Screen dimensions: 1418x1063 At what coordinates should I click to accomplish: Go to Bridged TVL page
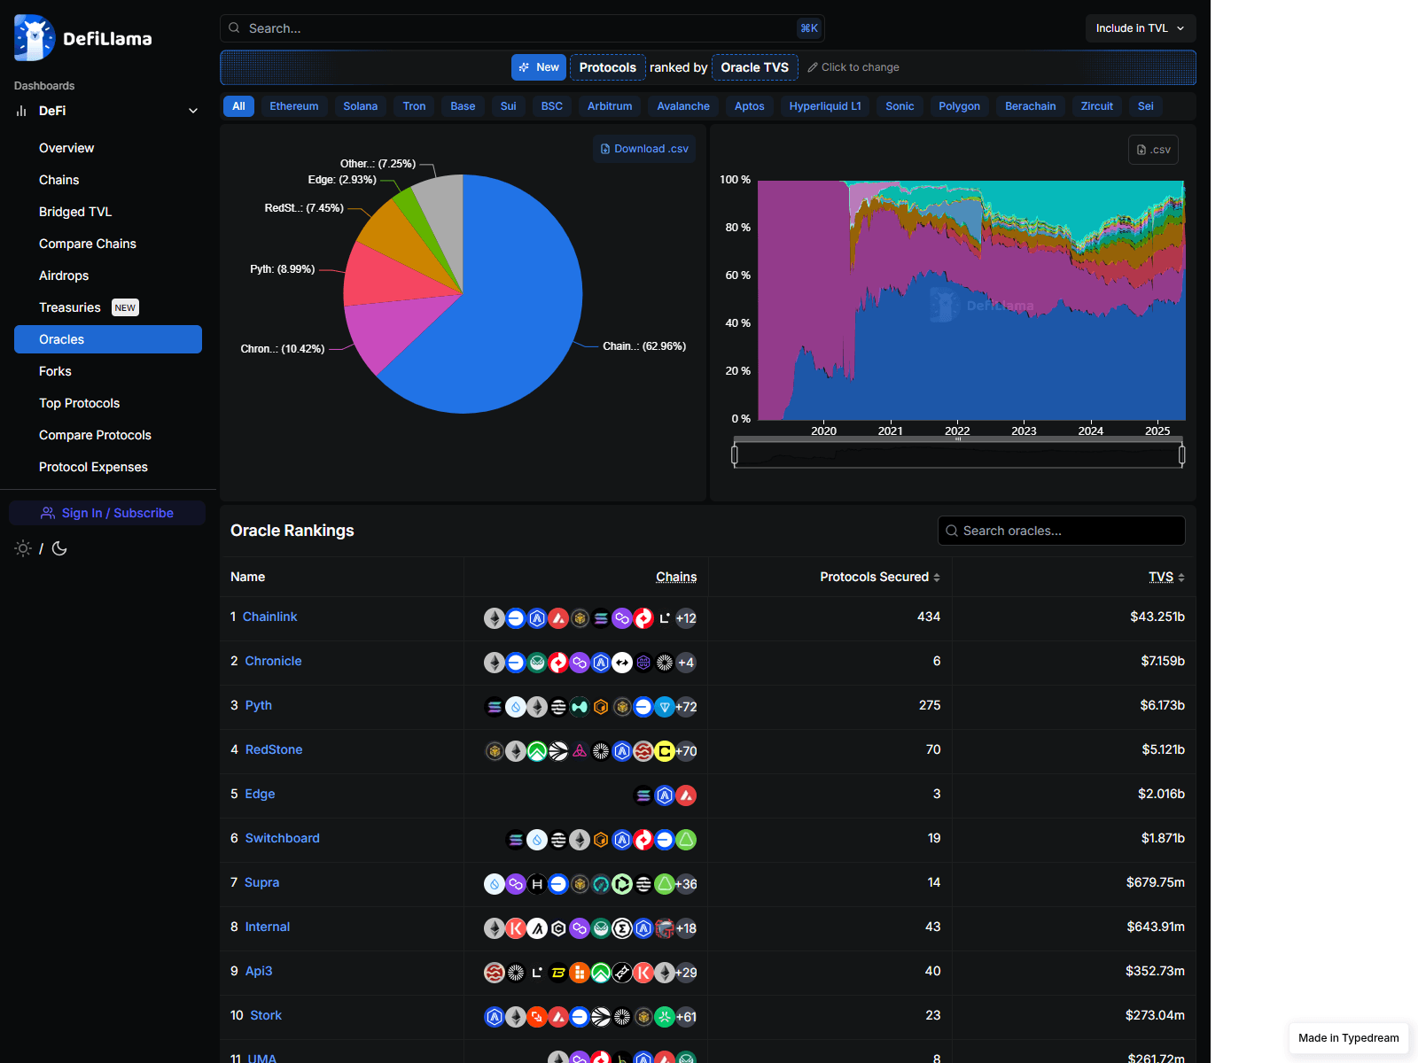[75, 212]
